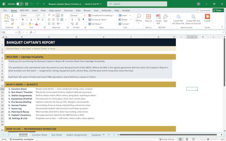Viewport: 226px width, 141px height.
Task: Open the Function Sheet tab
Action: pyautogui.click(x=40, y=135)
